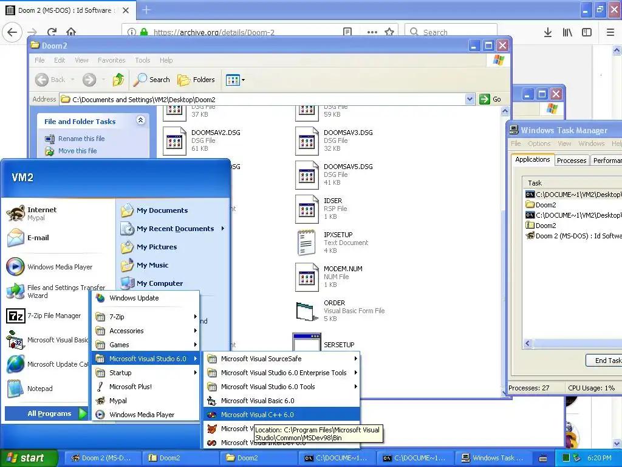Viewport: 622px width, 467px height.
Task: Open Microsoft Visual Basic in Start menu left pane
Action: (x=47, y=340)
